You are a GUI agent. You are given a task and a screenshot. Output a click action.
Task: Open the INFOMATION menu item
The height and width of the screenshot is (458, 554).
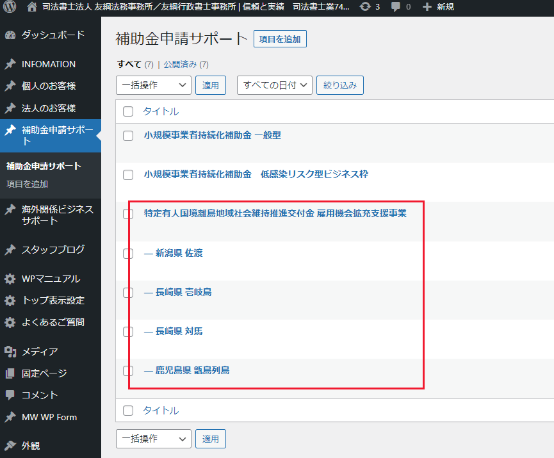(x=49, y=64)
